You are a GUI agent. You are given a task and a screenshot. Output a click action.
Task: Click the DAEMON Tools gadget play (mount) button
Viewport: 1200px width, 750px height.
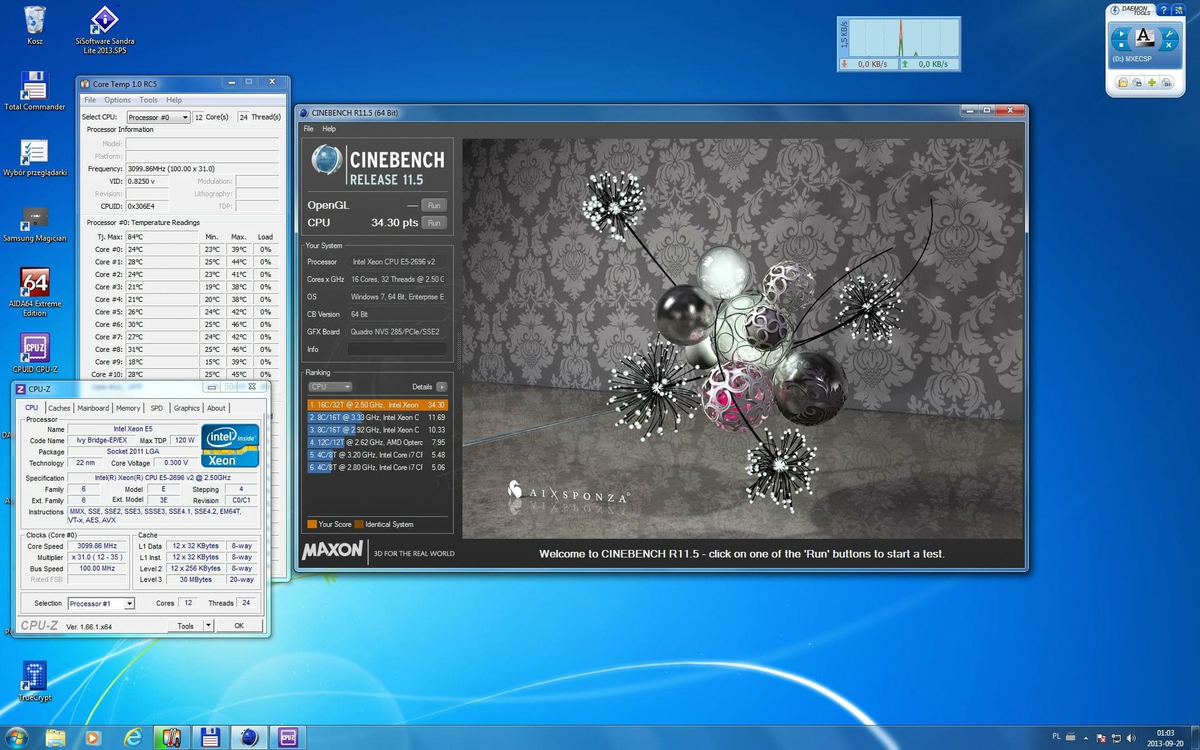(1121, 34)
